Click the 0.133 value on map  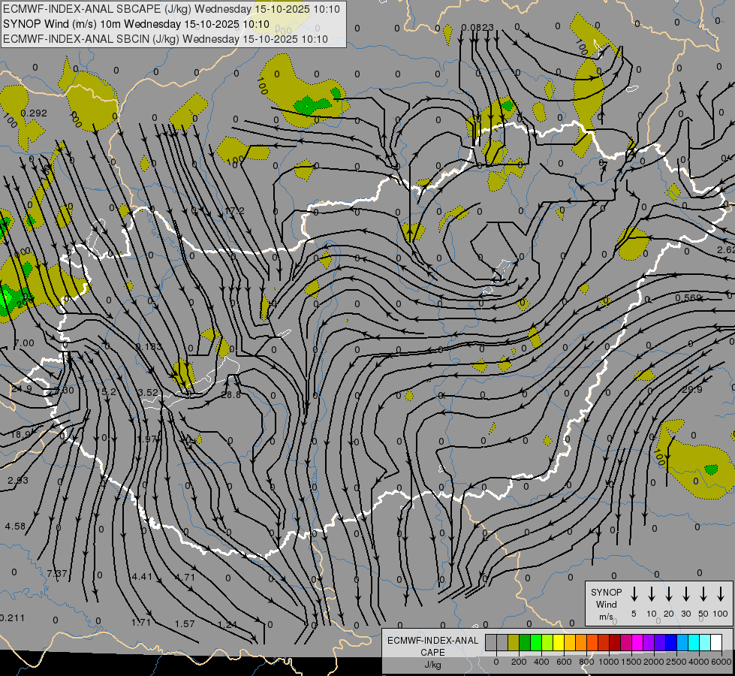tap(148, 347)
